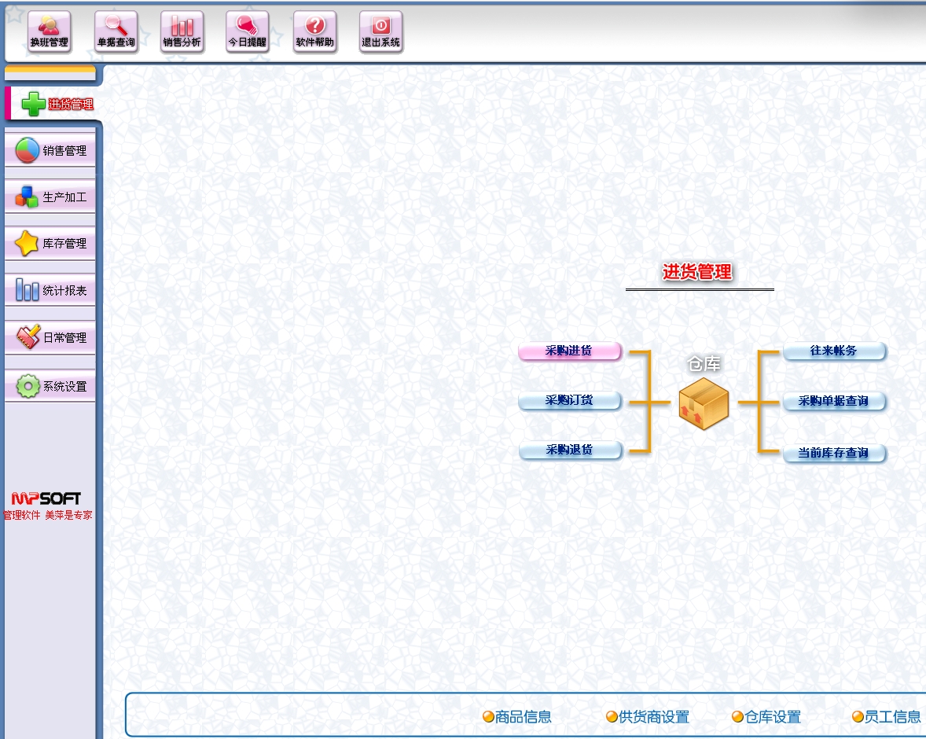Click the 往来帐务 button
This screenshot has height=739, width=926.
click(x=834, y=351)
